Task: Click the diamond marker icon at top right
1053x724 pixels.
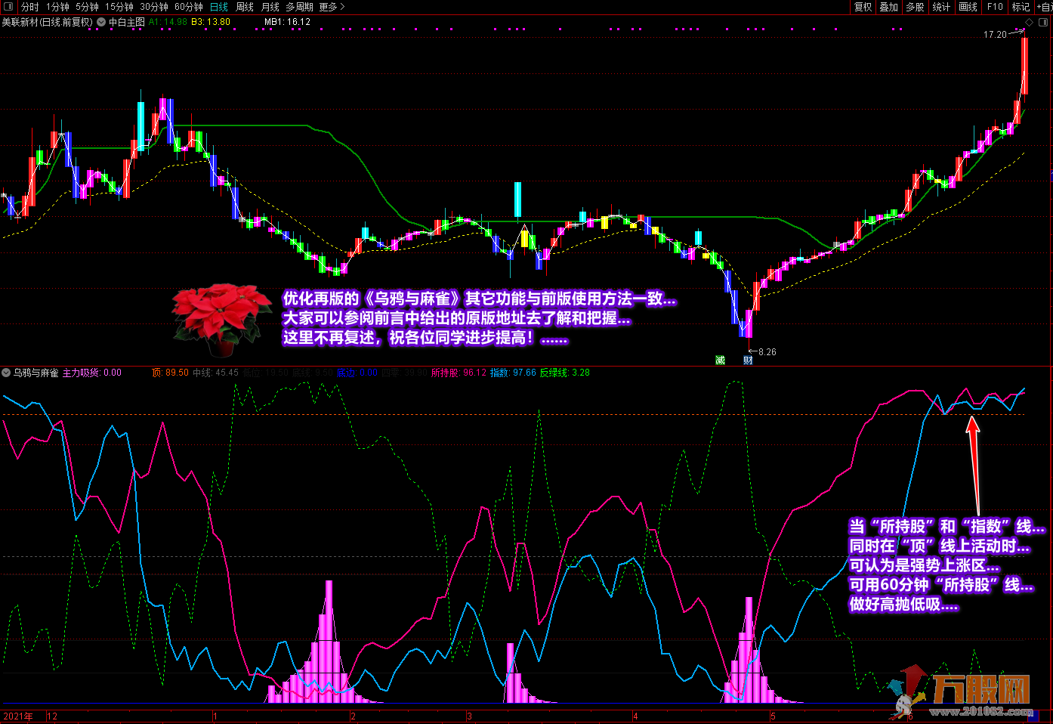Action: point(1029,22)
